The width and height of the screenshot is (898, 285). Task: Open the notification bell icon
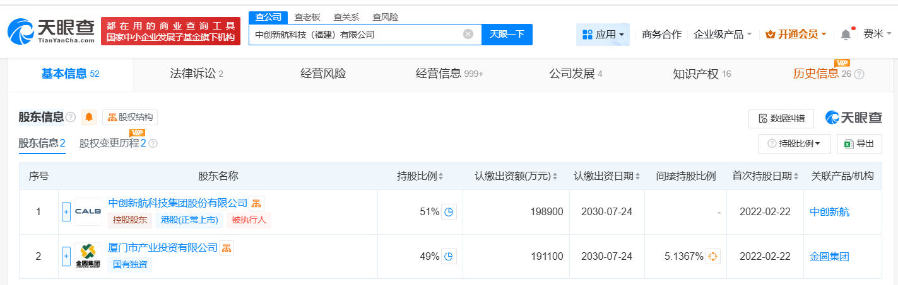click(x=846, y=35)
